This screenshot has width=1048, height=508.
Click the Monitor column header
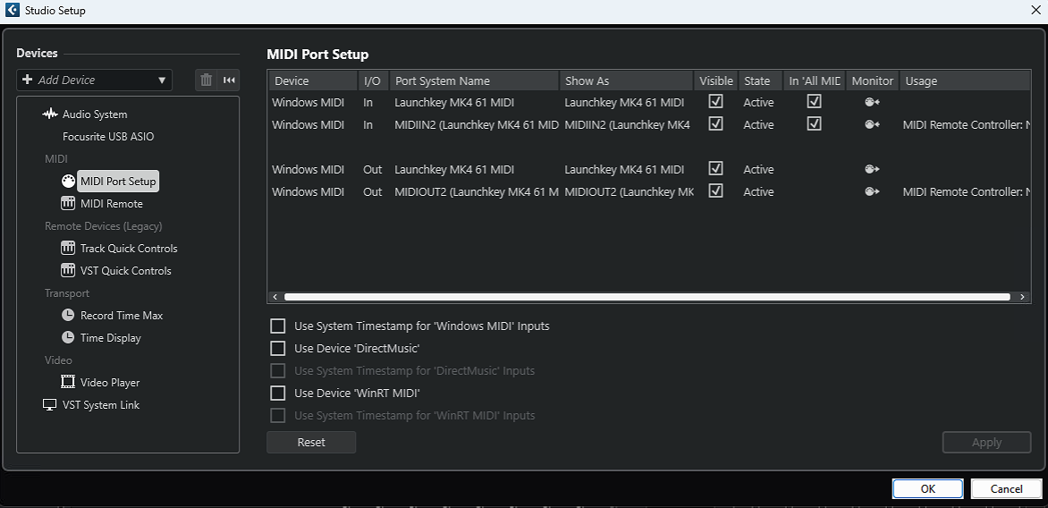click(872, 80)
